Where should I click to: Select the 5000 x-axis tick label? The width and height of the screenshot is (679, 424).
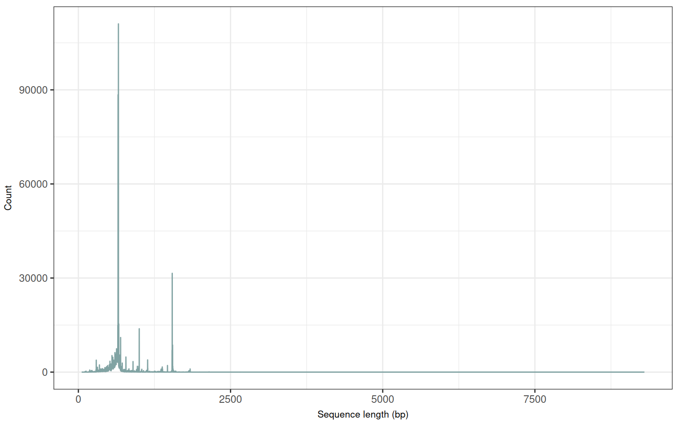pos(382,400)
